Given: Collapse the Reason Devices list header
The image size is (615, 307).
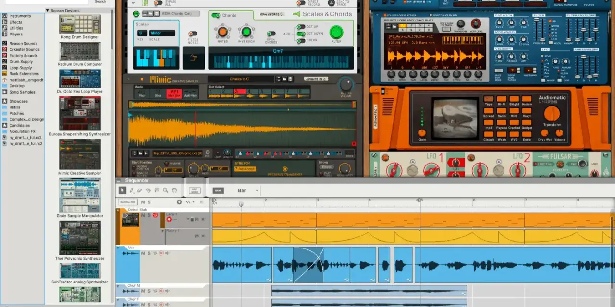Looking at the screenshot, I should click(48, 10).
